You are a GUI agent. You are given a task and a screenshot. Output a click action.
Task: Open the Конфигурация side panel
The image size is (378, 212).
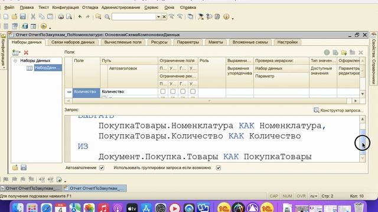[3, 51]
